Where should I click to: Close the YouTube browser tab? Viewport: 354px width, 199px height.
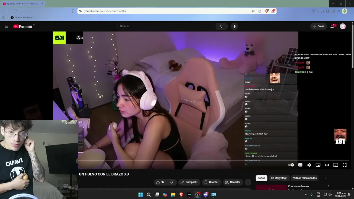pyautogui.click(x=42, y=4)
